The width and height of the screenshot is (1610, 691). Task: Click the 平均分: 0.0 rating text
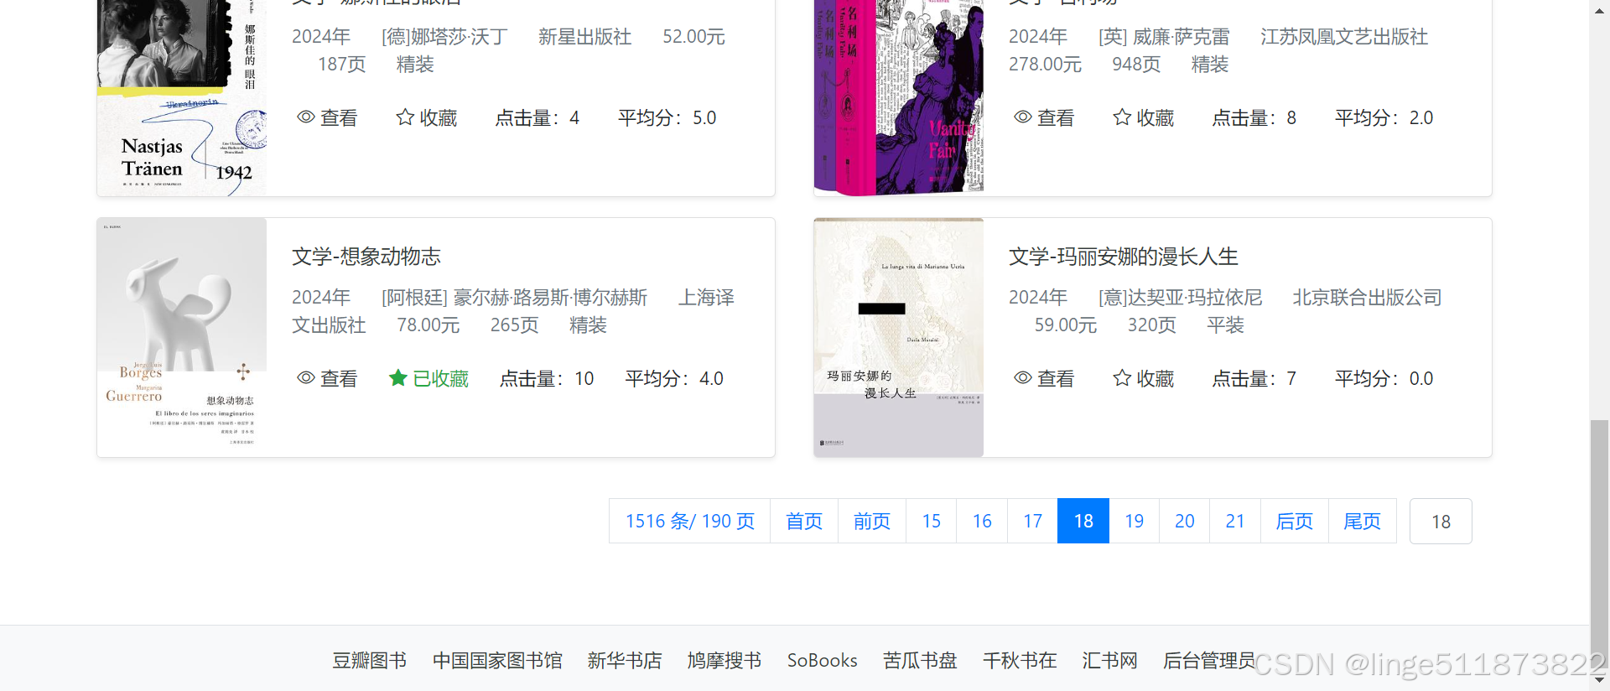point(1384,379)
